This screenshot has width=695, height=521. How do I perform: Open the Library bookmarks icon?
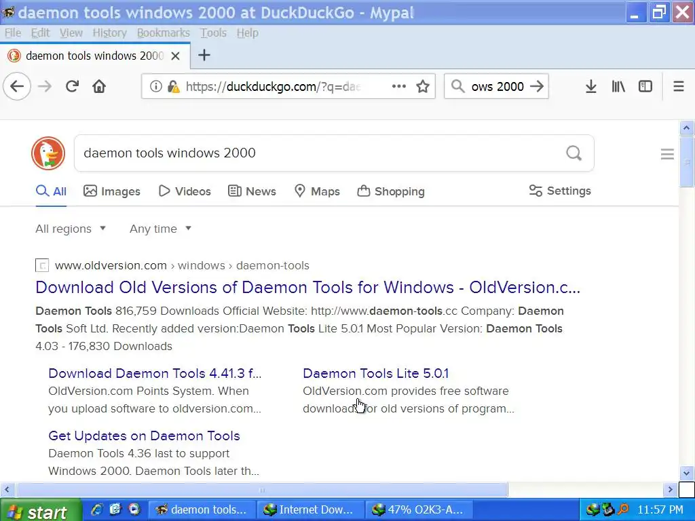click(x=618, y=86)
